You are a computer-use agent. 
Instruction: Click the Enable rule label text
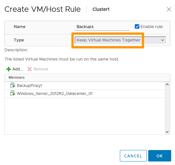point(152,27)
